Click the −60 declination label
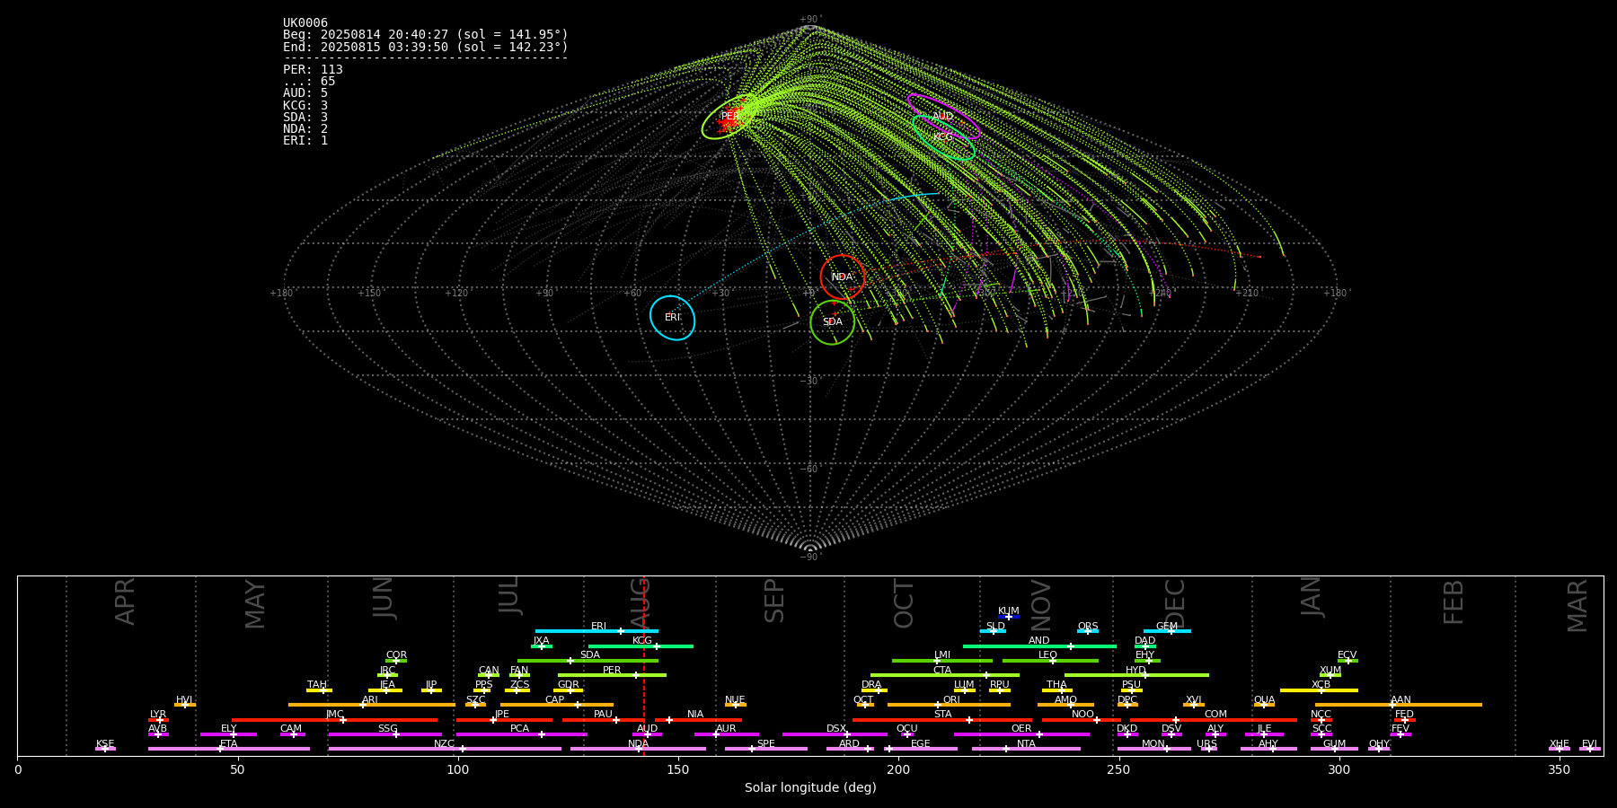Image resolution: width=1617 pixels, height=808 pixels. pos(810,470)
